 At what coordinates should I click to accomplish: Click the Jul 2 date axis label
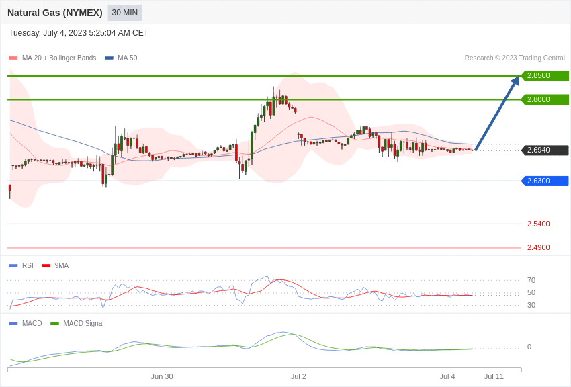pyautogui.click(x=298, y=376)
